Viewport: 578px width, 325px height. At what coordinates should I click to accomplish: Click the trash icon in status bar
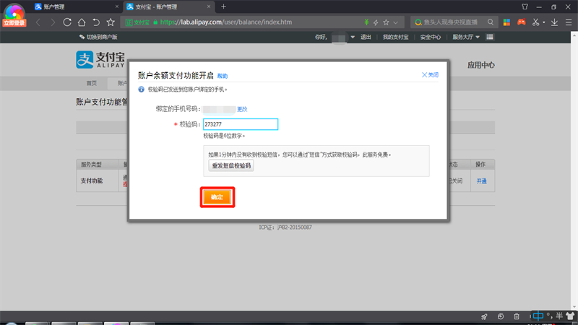pos(517,316)
